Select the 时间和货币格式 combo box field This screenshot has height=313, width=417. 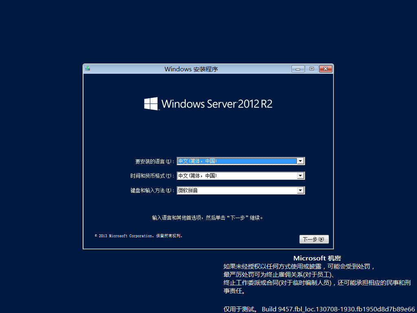point(241,176)
